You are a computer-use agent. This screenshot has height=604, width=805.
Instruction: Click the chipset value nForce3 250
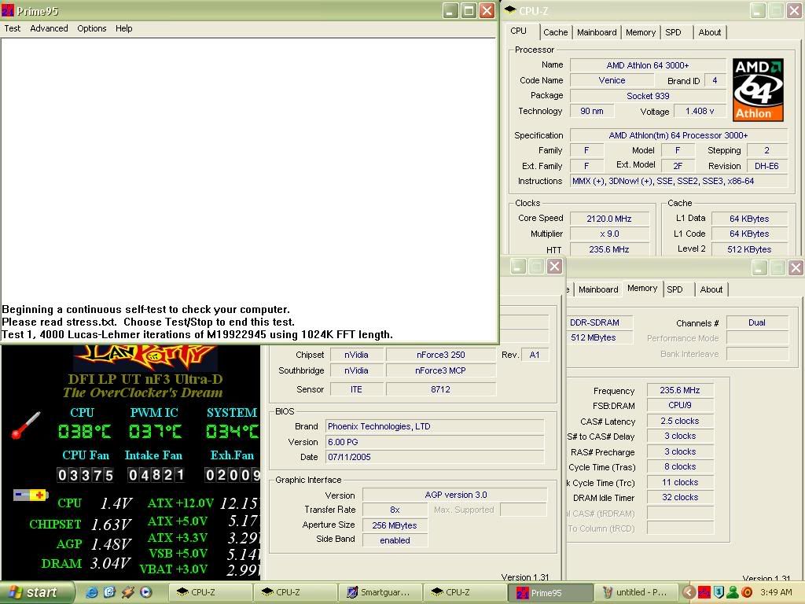point(440,355)
